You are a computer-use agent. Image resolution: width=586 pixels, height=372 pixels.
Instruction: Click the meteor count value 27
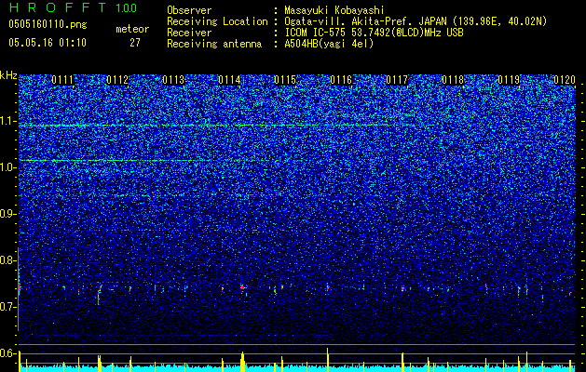click(135, 43)
